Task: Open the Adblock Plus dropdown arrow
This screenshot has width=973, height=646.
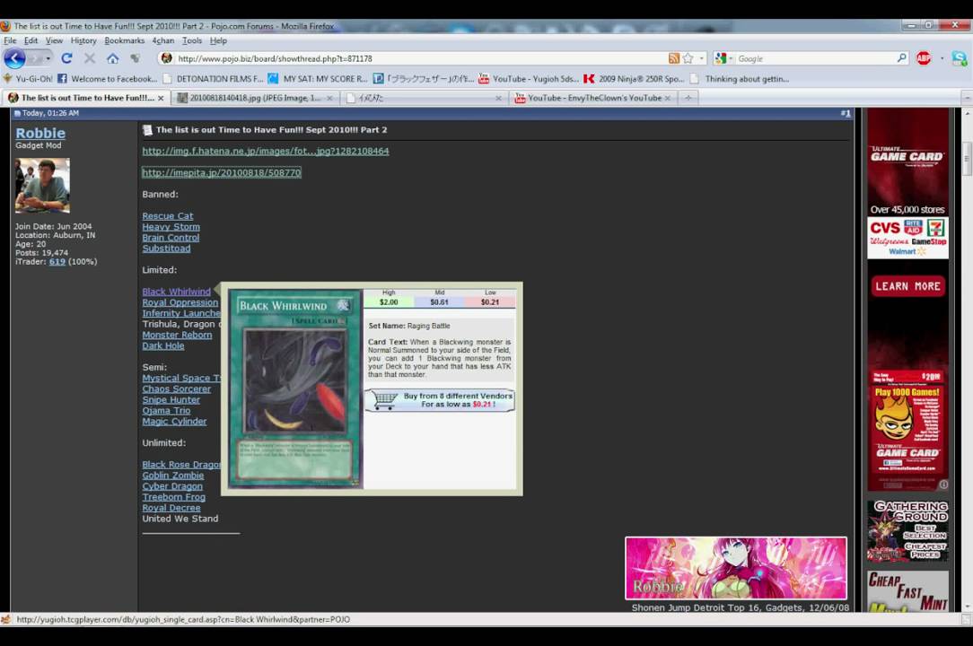Action: click(942, 58)
